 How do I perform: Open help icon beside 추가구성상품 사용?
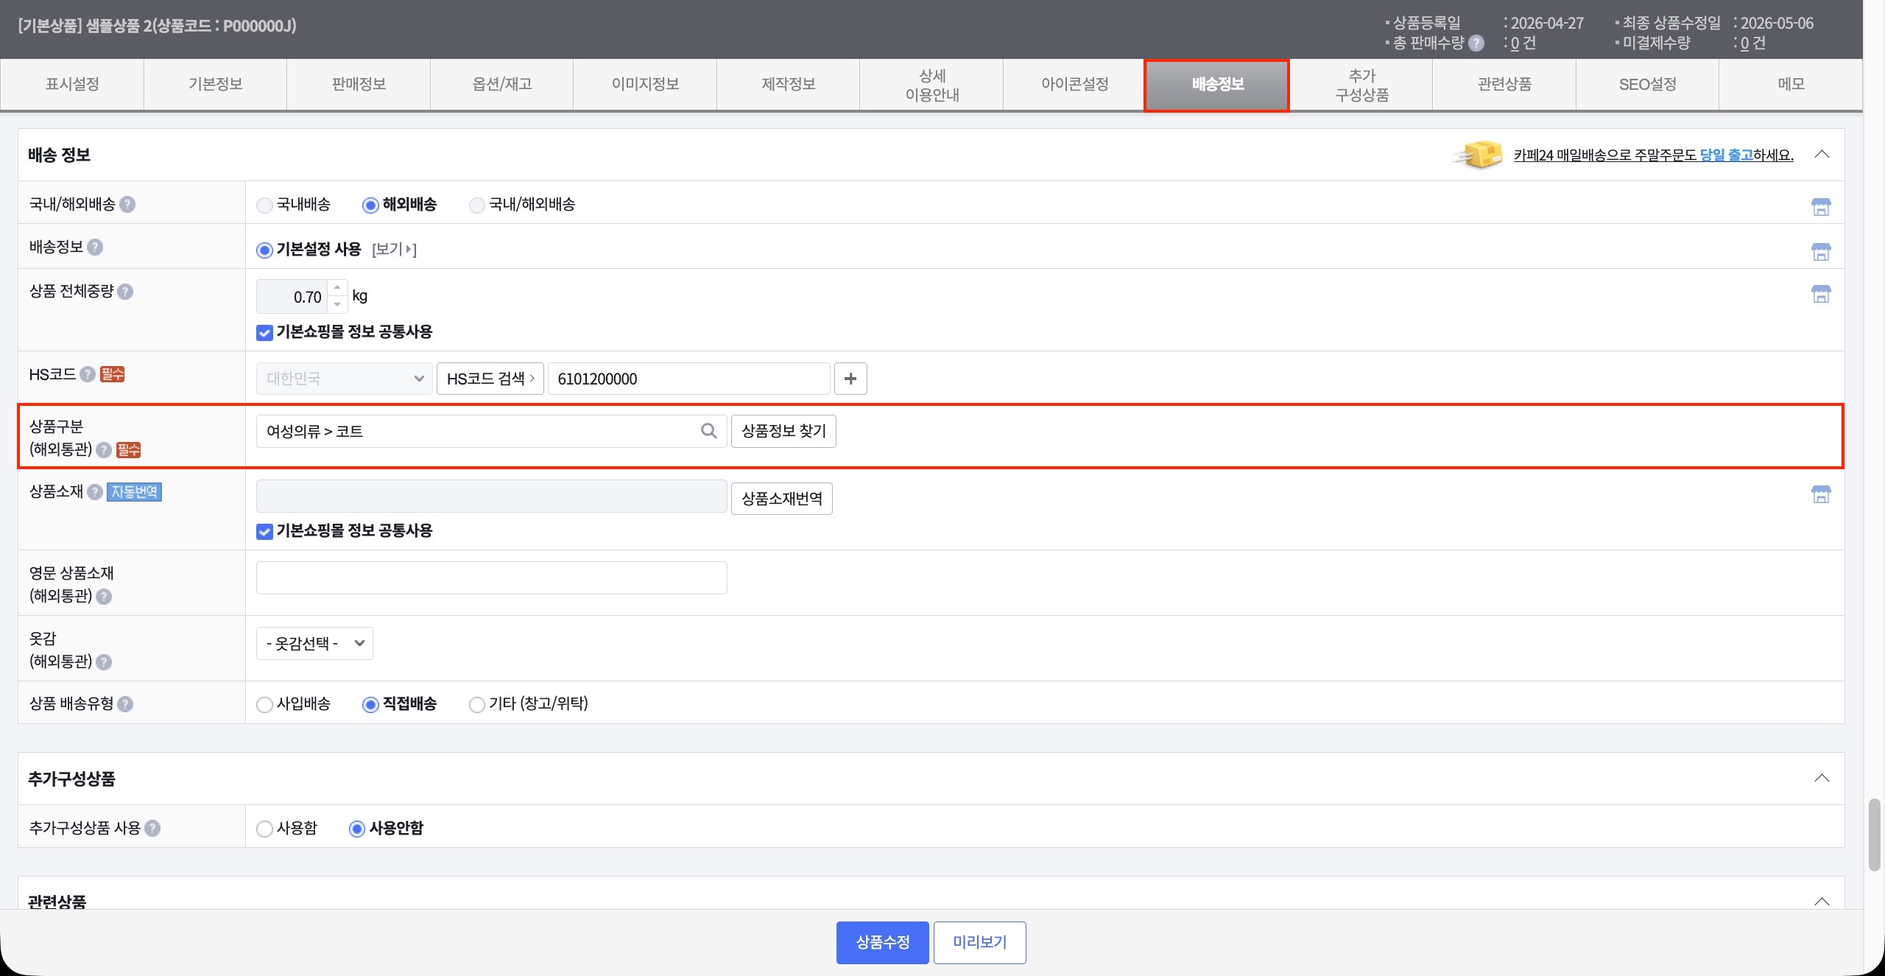(152, 829)
